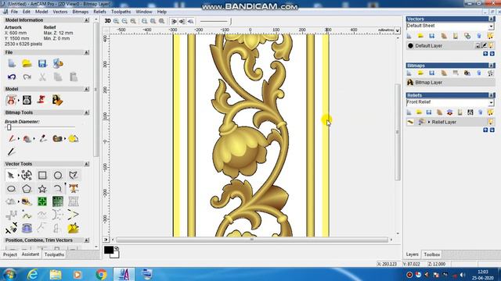Select the Create Star vector tool
The height and width of the screenshot is (281, 501).
[x=42, y=189]
